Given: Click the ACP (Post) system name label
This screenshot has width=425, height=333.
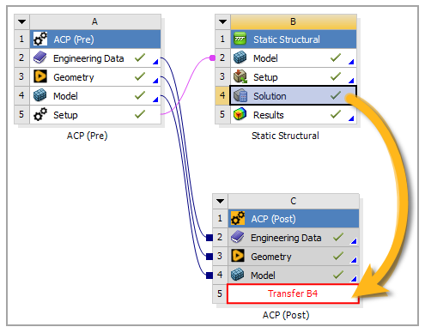Looking at the screenshot, I should tap(286, 315).
